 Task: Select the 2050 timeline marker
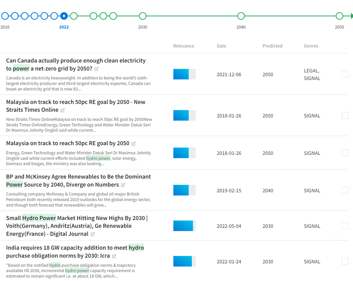[x=339, y=16]
